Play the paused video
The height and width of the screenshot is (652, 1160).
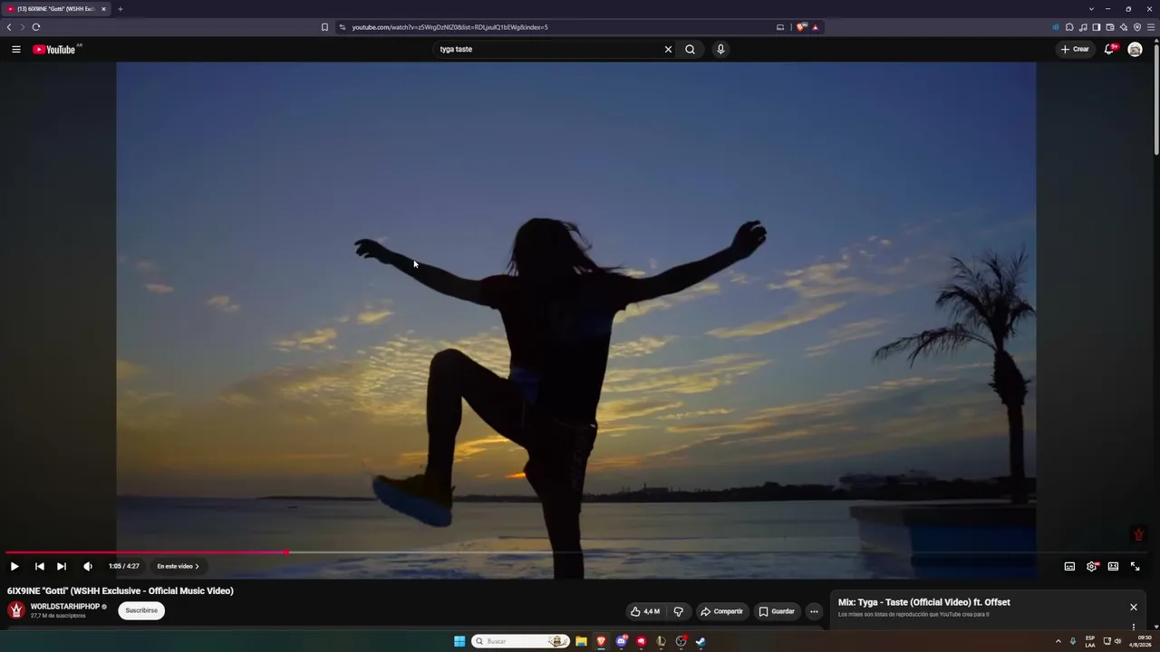pos(14,566)
